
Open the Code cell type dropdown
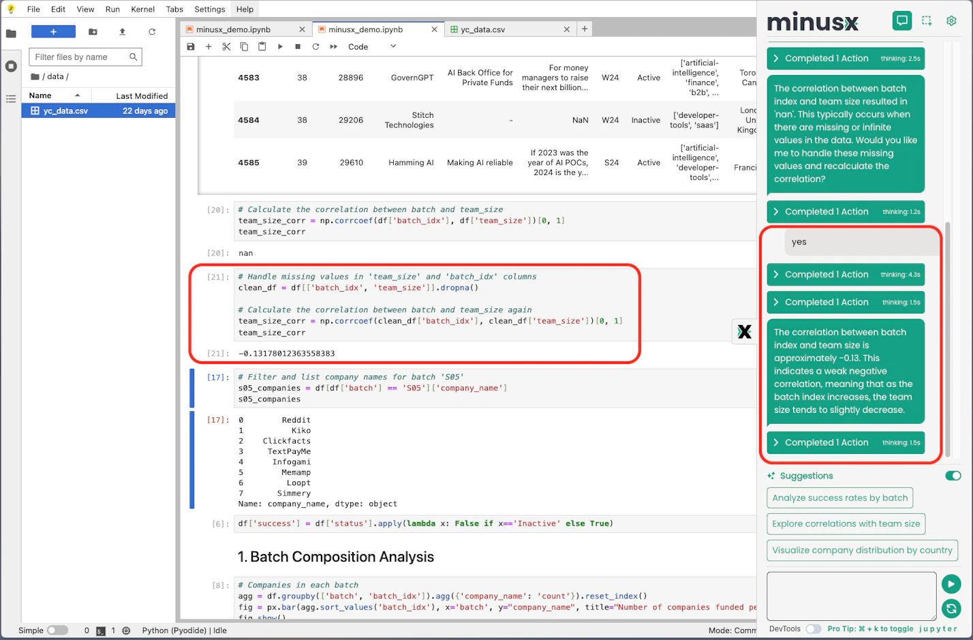(x=371, y=46)
